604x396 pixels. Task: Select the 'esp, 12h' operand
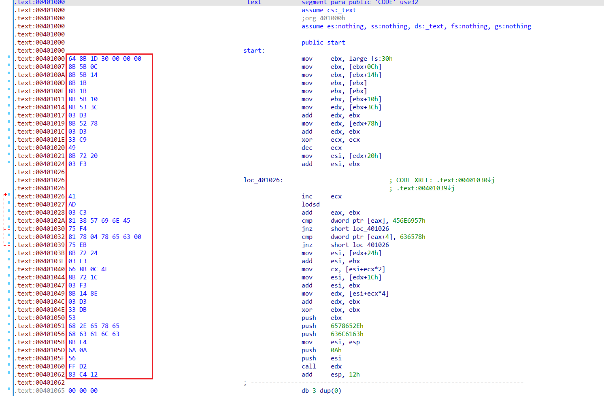pyautogui.click(x=345, y=375)
